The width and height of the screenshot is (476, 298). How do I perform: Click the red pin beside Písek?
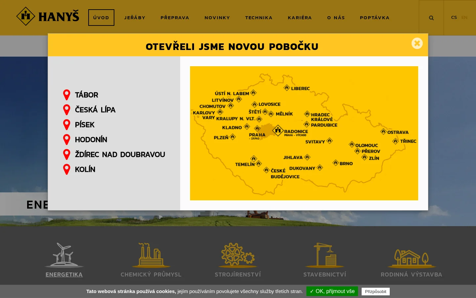tap(67, 125)
